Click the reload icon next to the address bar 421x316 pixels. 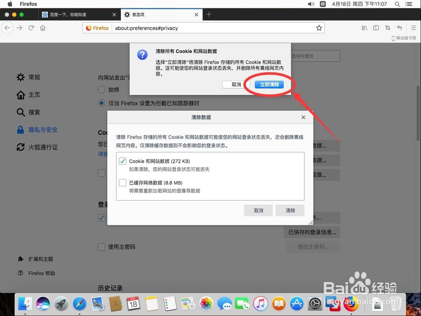(31, 27)
